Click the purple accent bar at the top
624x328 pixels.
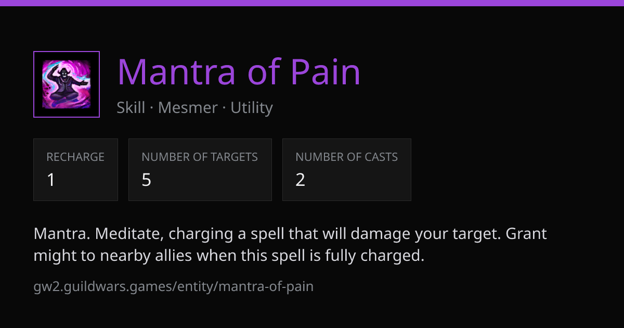[x=312, y=3]
